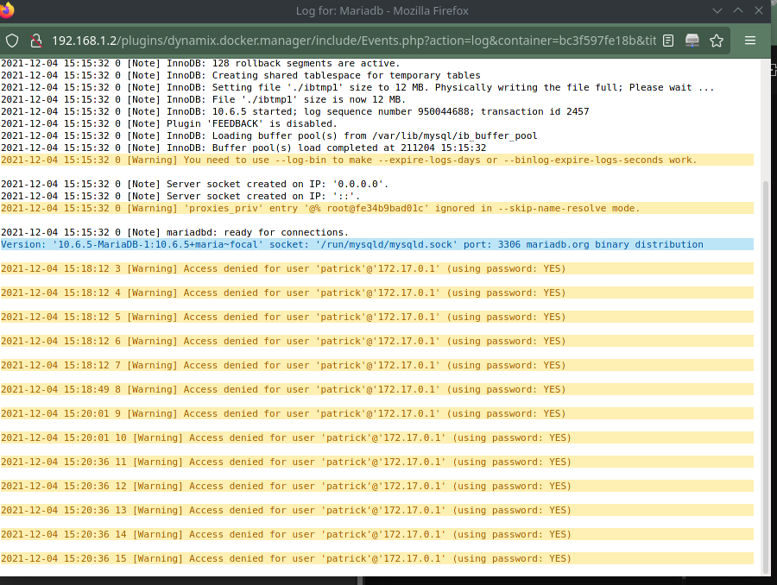Viewport: 777px width, 585px height.
Task: Click Access denied warning with id 5
Action: 376,317
